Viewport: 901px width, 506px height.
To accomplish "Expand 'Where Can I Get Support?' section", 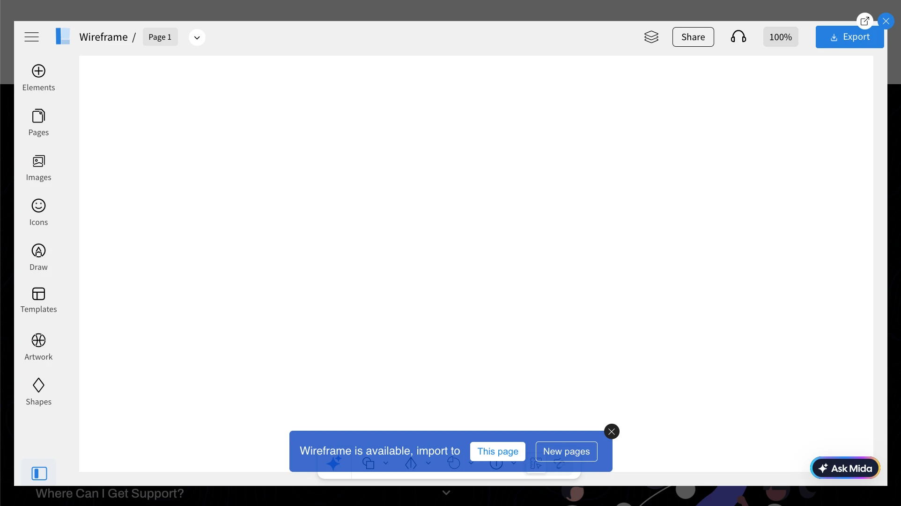I will tap(446, 492).
